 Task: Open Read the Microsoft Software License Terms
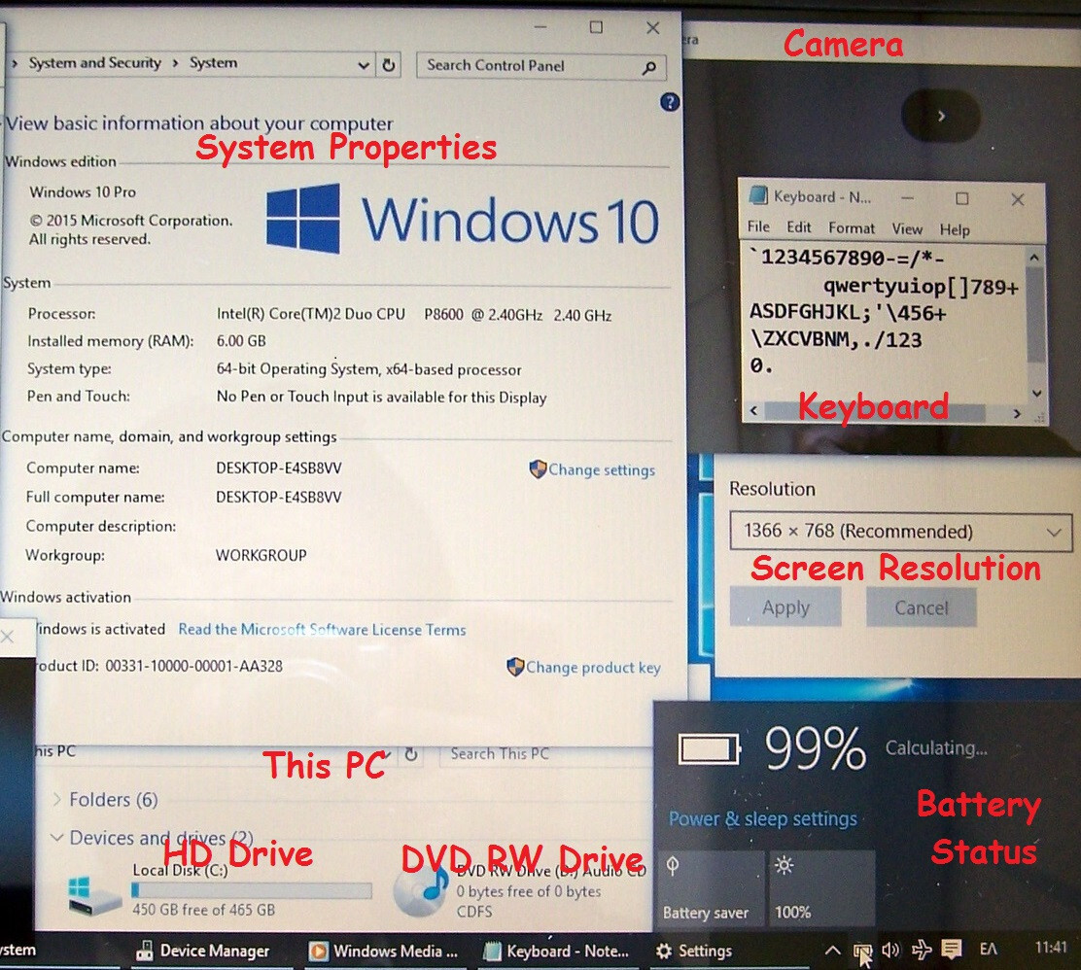point(322,629)
